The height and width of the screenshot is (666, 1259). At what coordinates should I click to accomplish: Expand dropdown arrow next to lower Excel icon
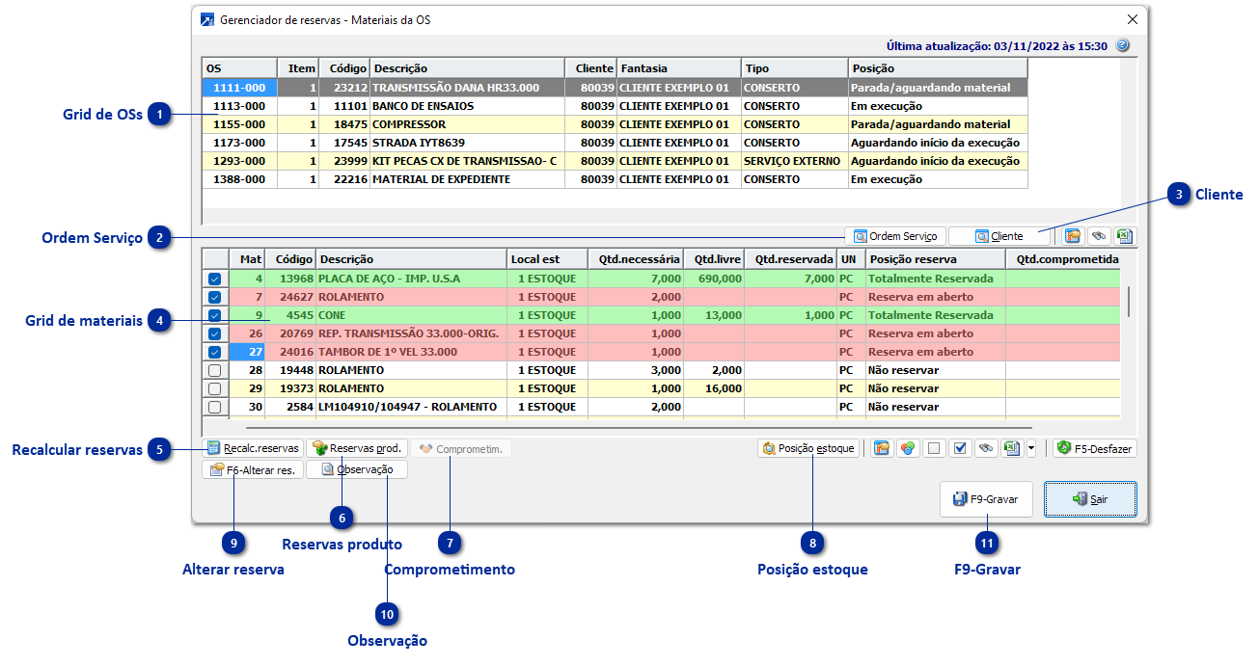(1031, 449)
